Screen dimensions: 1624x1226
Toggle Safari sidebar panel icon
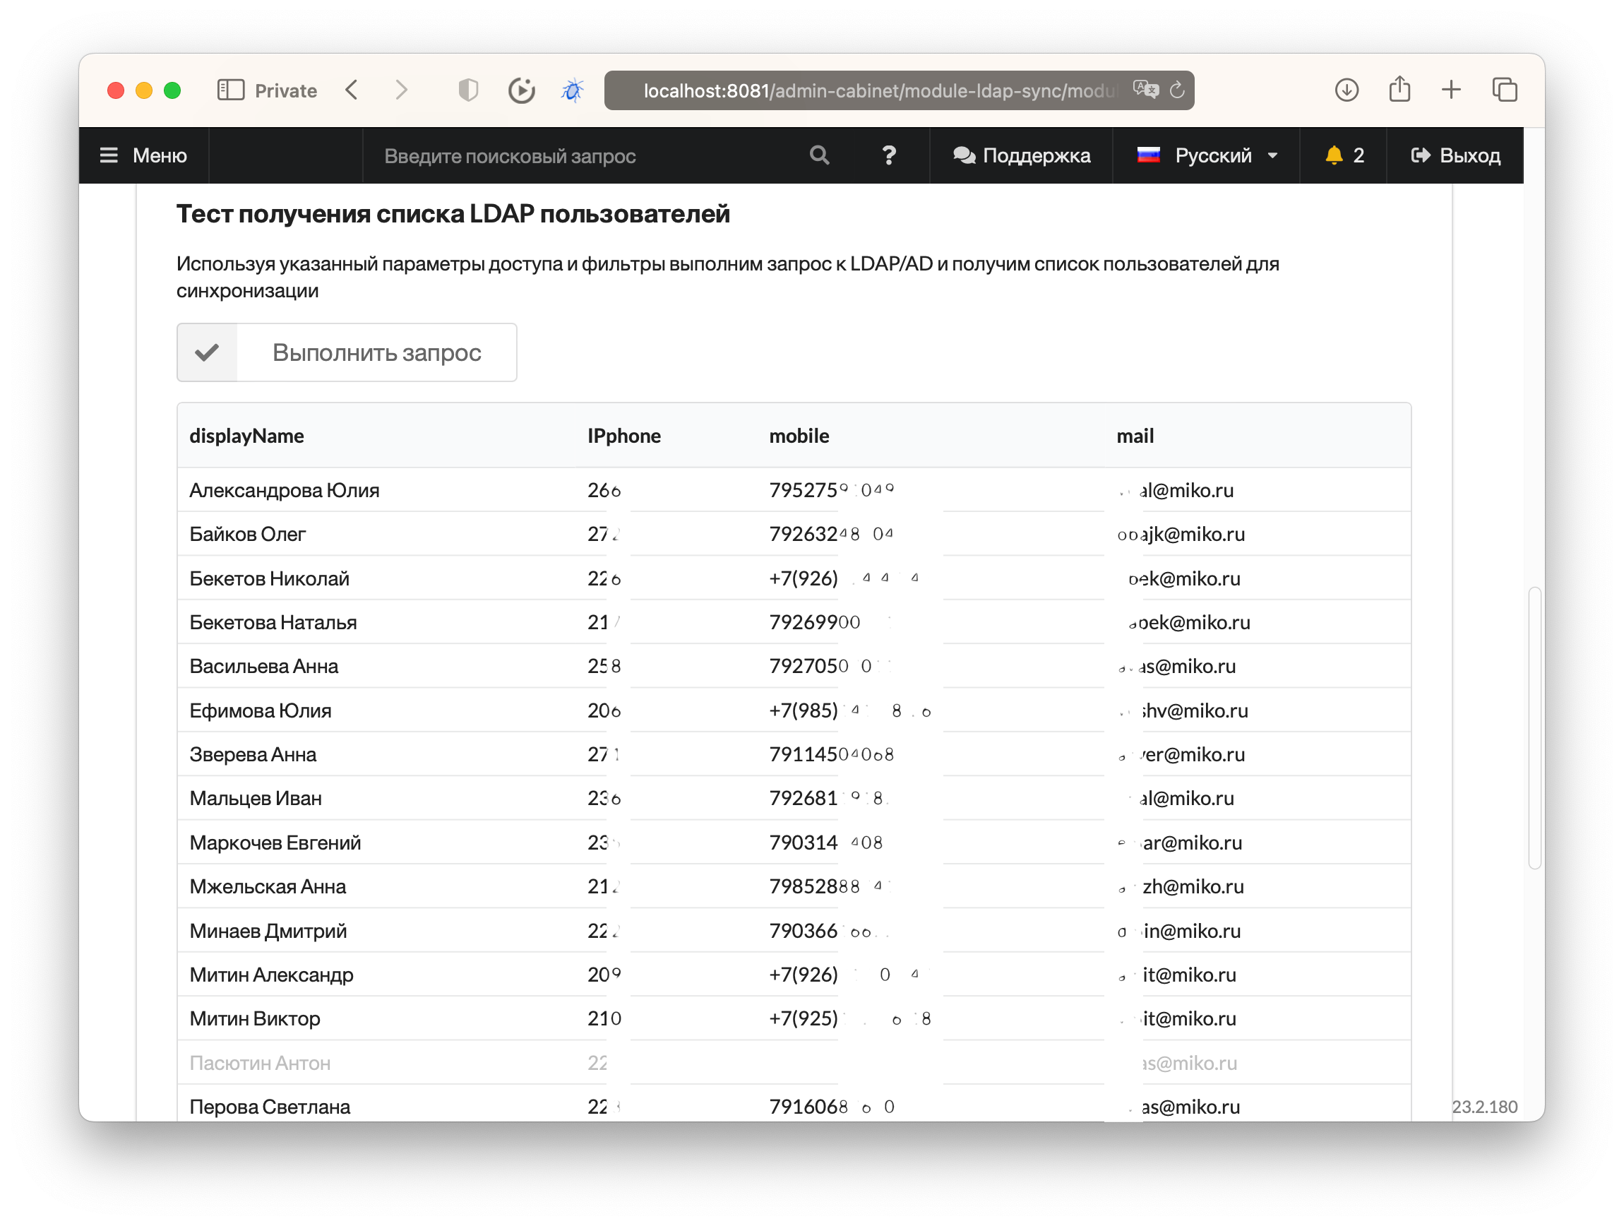(230, 90)
